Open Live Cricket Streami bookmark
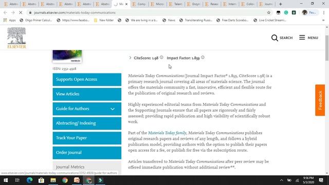The width and height of the screenshot is (329, 185). 270,20
